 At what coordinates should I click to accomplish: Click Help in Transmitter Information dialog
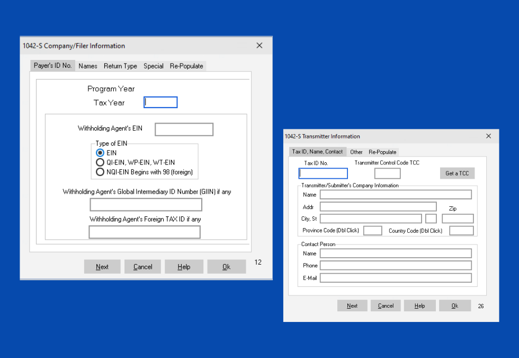[419, 305]
